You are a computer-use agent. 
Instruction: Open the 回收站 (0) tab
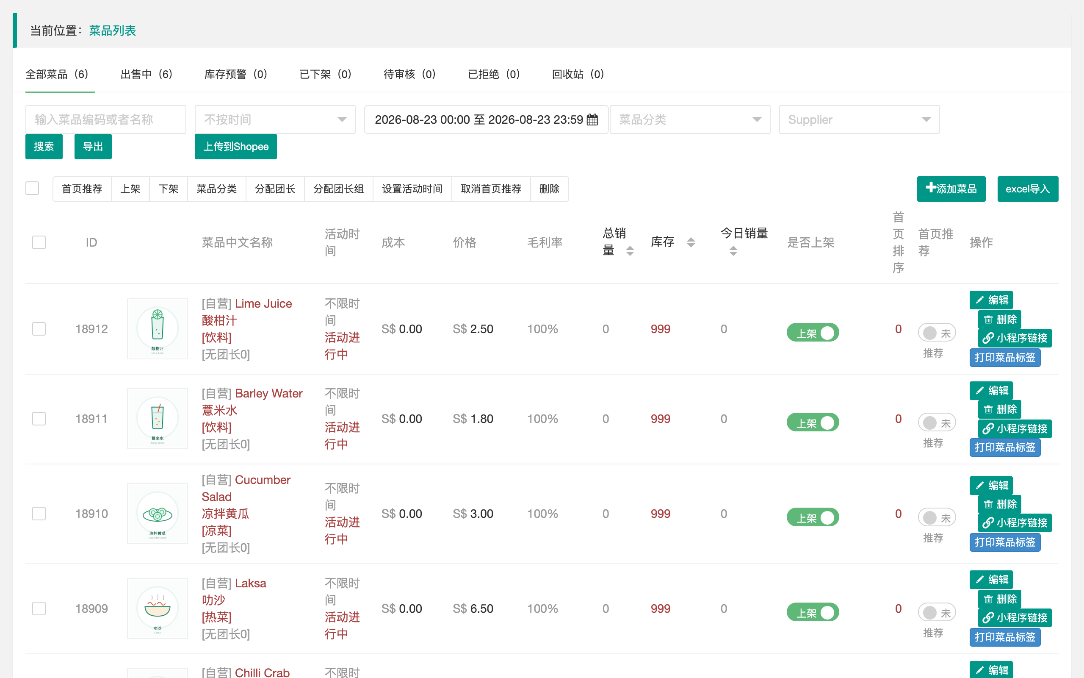[578, 74]
